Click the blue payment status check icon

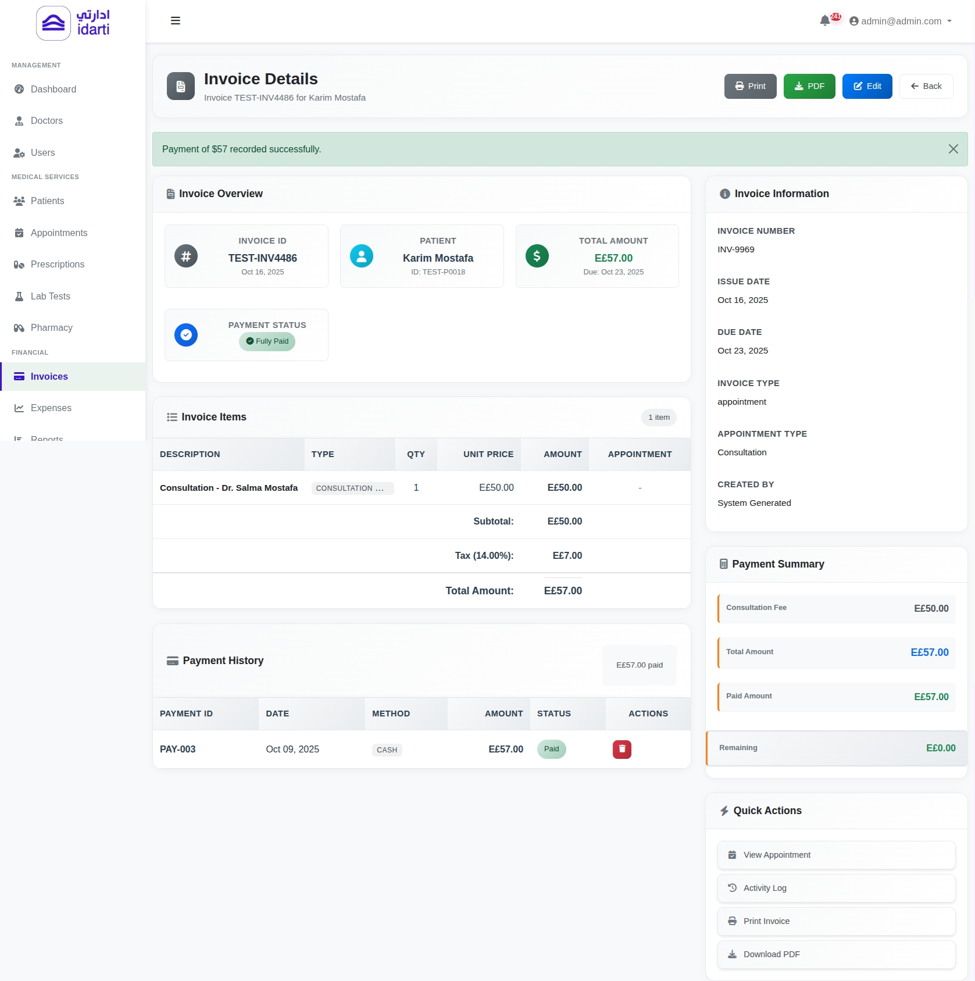(x=186, y=335)
